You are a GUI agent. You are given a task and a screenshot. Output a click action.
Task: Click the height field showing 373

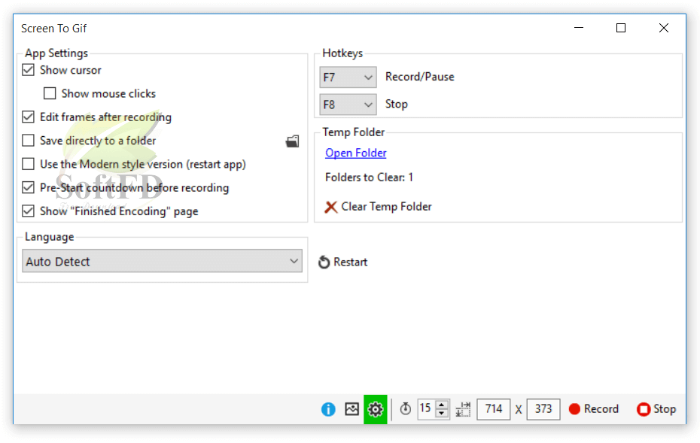point(543,409)
